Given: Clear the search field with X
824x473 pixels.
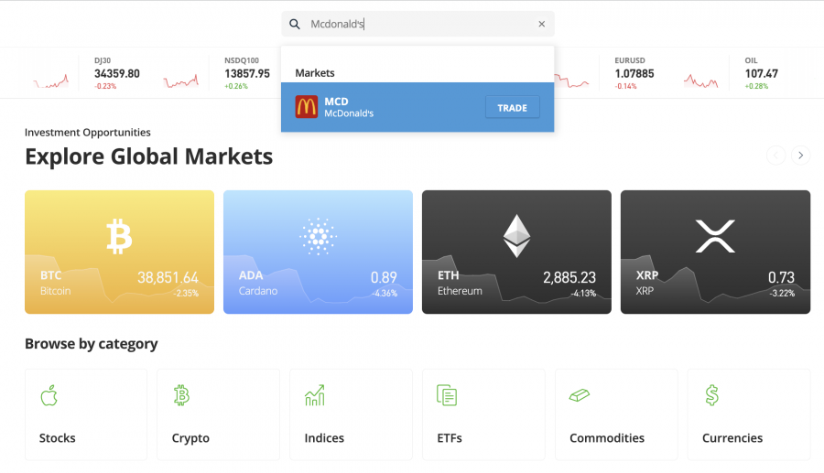Looking at the screenshot, I should (x=541, y=24).
